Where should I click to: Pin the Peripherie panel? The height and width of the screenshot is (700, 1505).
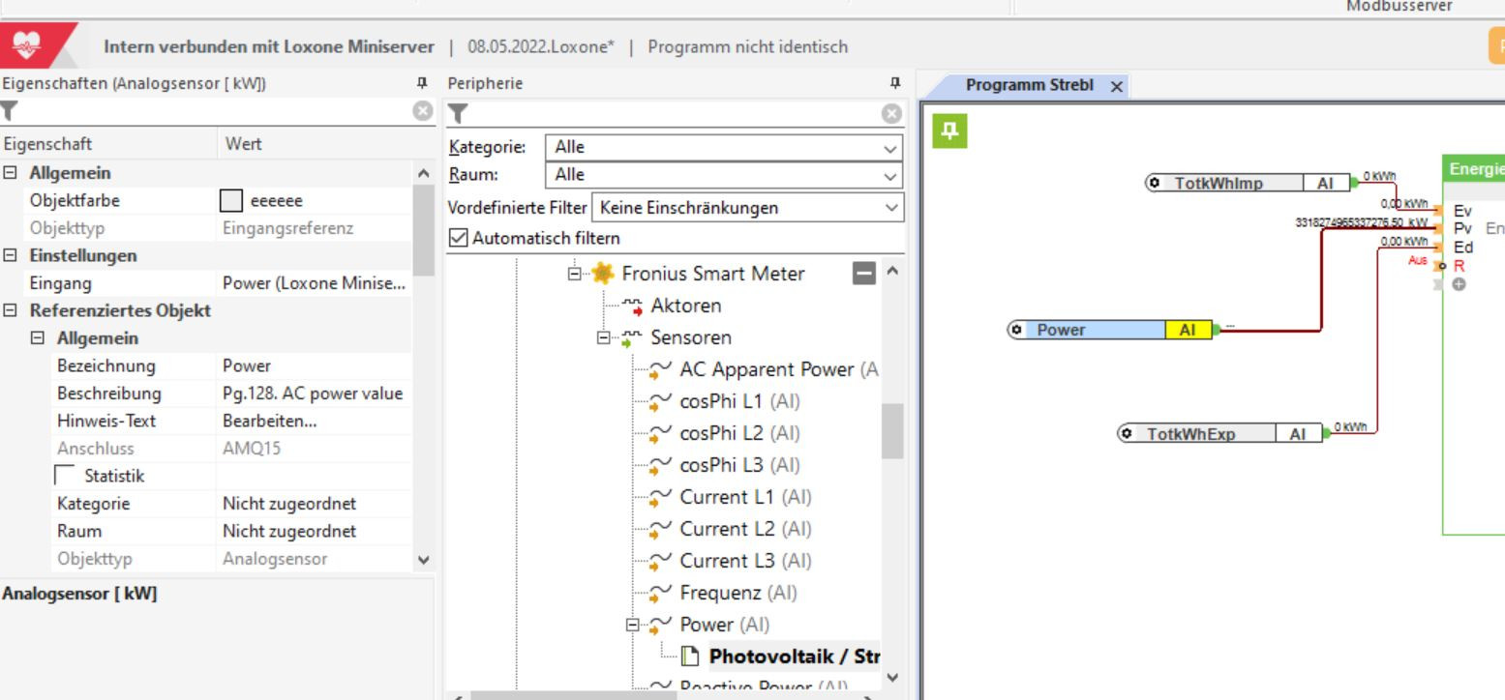coord(895,83)
